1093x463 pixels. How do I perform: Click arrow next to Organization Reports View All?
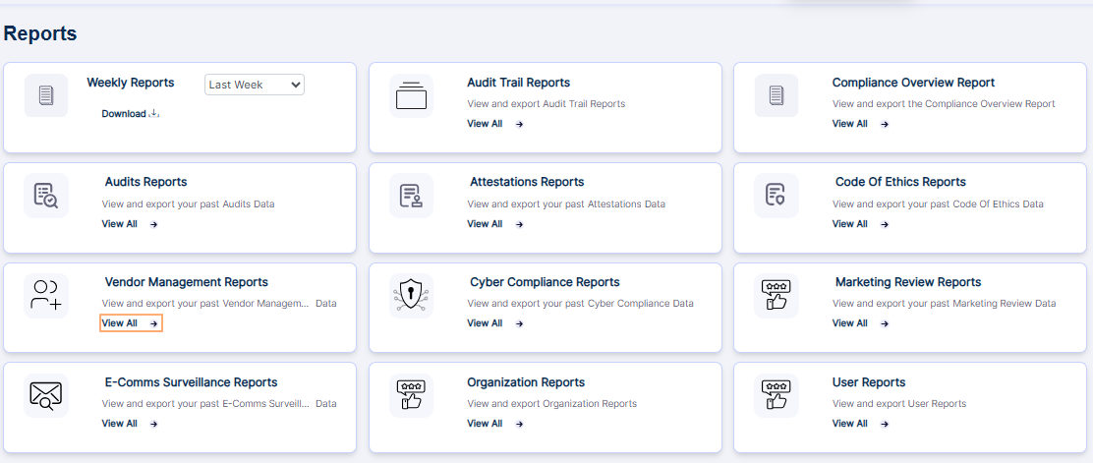(519, 424)
